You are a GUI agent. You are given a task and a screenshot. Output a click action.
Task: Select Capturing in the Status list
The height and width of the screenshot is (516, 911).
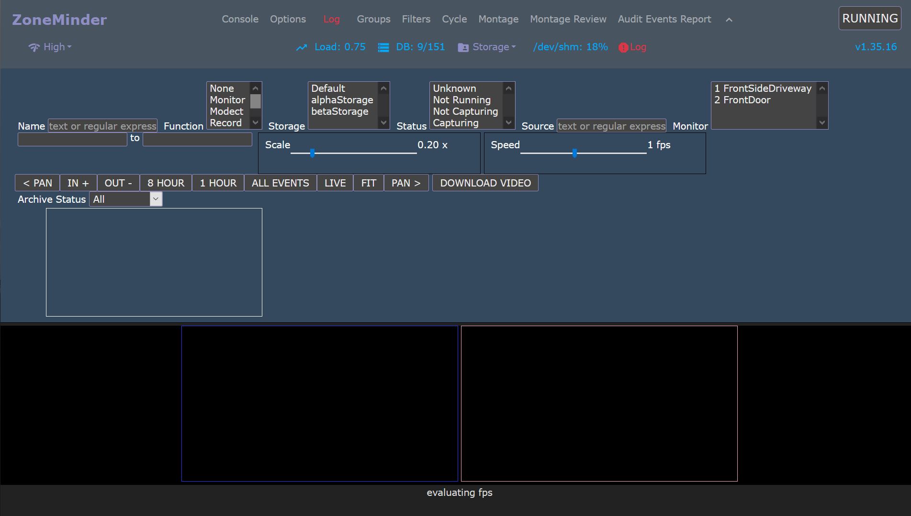click(x=467, y=123)
